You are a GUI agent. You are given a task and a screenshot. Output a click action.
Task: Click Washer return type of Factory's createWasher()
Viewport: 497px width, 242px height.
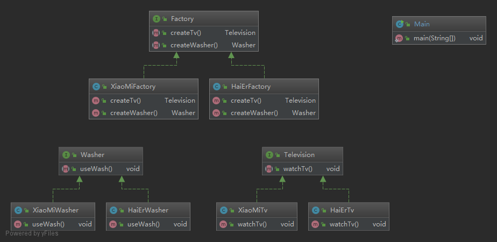tap(244, 45)
